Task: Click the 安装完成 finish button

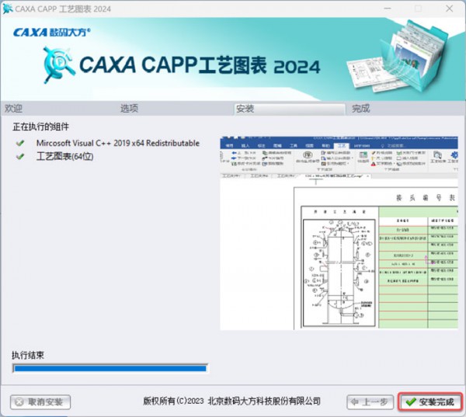Action: click(430, 401)
